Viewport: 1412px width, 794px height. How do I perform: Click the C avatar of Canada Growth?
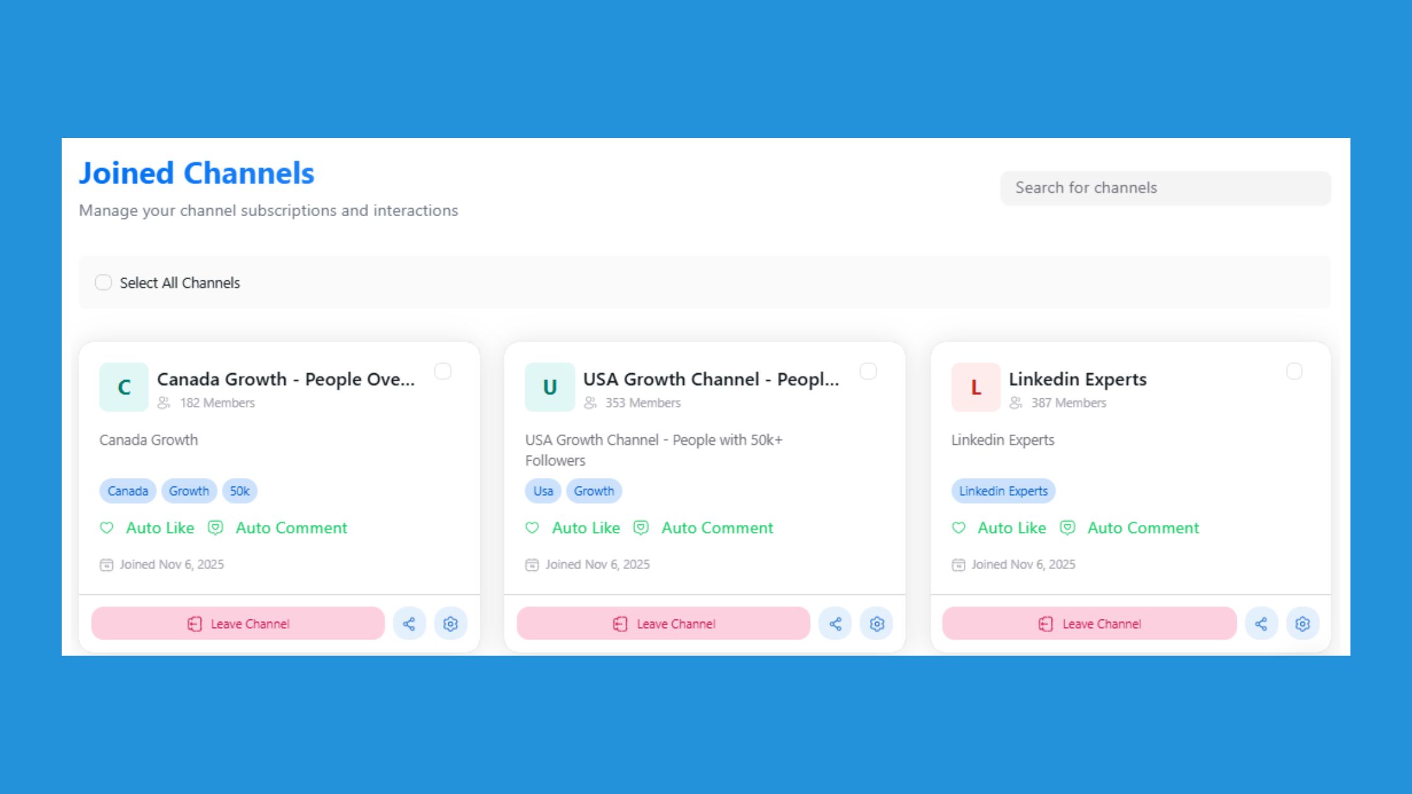click(124, 387)
